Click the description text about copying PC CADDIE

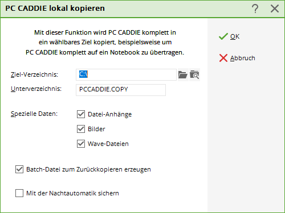click(x=105, y=42)
